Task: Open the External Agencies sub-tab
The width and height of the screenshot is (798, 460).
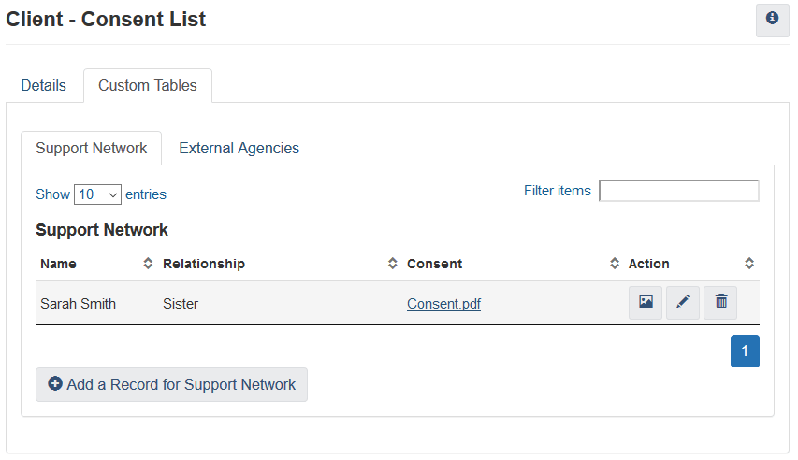Action: point(239,148)
